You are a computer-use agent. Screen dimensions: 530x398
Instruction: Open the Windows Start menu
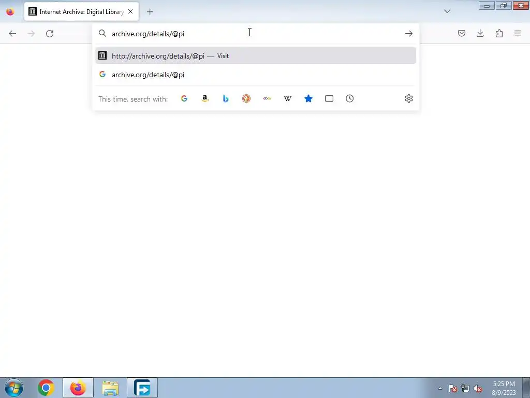pyautogui.click(x=14, y=388)
